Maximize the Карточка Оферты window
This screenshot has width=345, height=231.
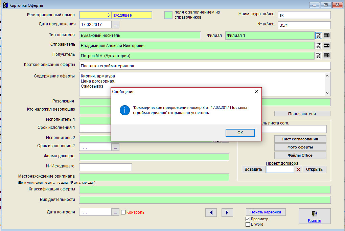pyautogui.click(x=326, y=5)
